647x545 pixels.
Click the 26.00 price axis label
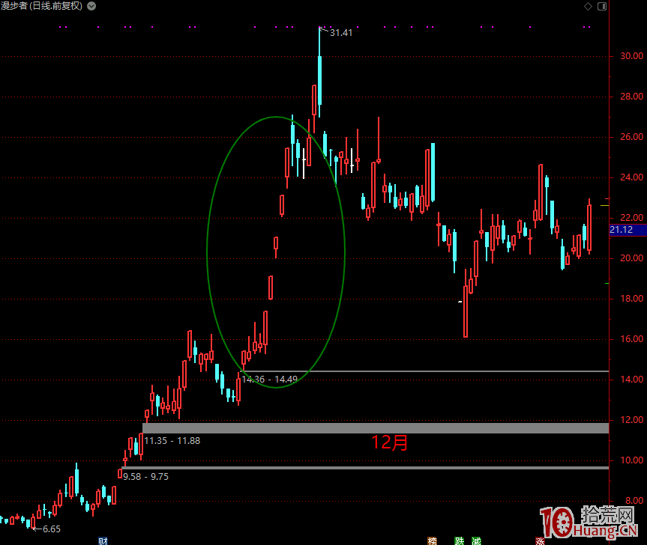click(x=632, y=137)
